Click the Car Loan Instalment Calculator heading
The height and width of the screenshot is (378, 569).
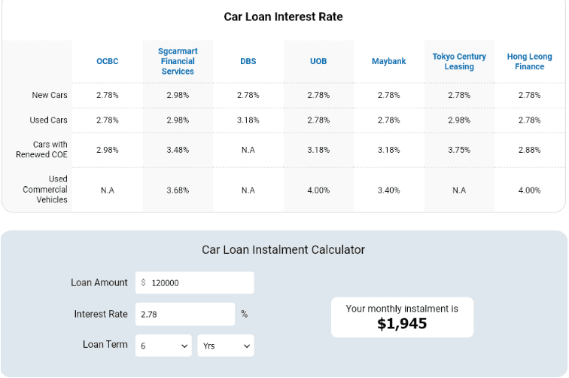(284, 250)
